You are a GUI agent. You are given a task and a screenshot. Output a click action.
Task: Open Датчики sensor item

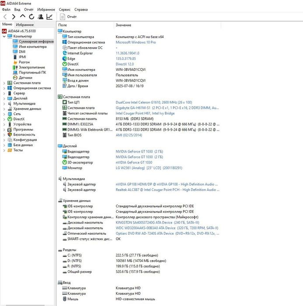point(25,77)
